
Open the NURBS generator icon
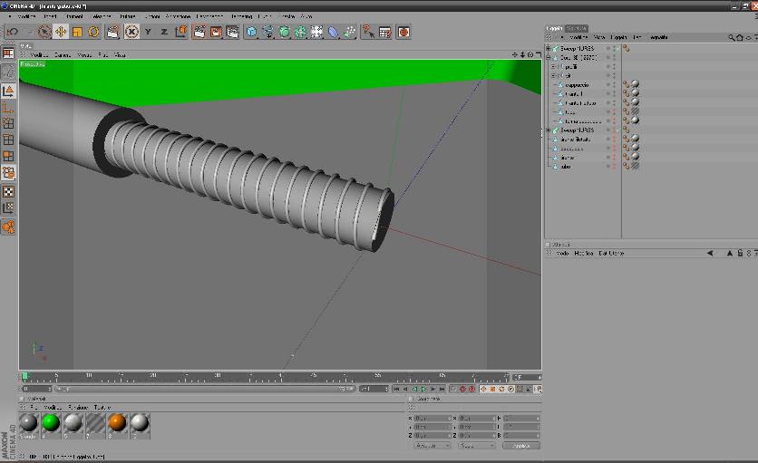point(285,32)
